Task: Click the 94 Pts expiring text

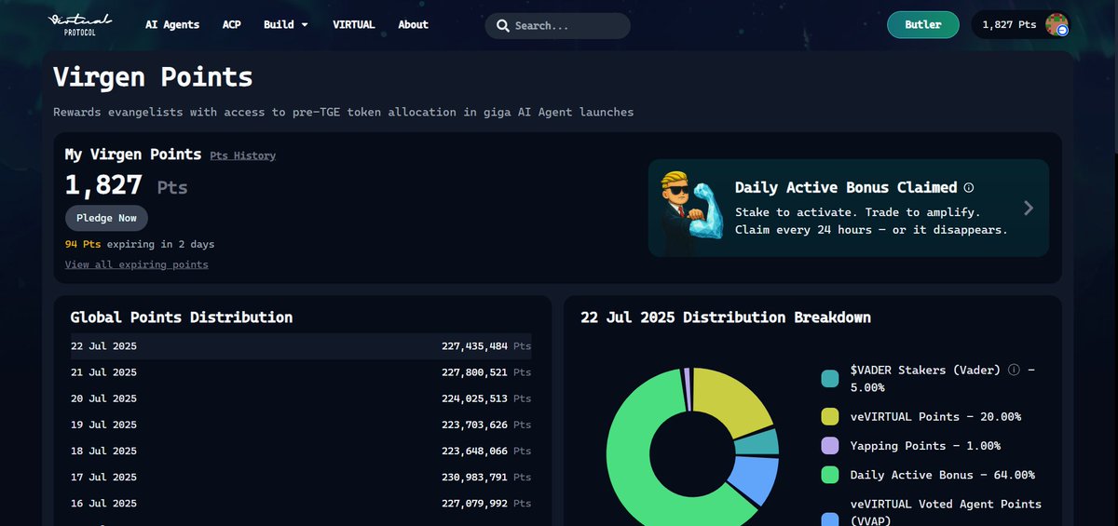Action: [x=140, y=244]
